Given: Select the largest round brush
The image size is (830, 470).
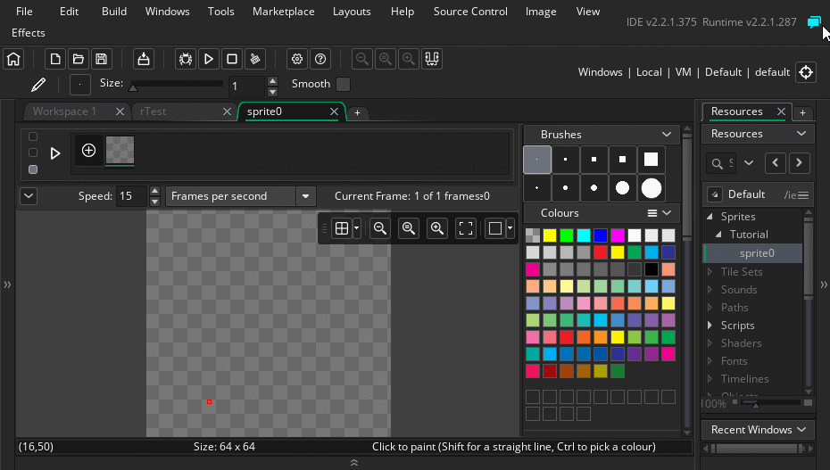Looking at the screenshot, I should click(652, 187).
